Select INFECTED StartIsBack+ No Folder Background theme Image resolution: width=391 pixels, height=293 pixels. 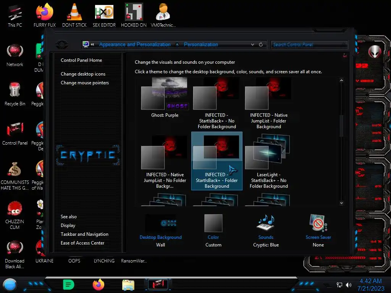pos(217,103)
